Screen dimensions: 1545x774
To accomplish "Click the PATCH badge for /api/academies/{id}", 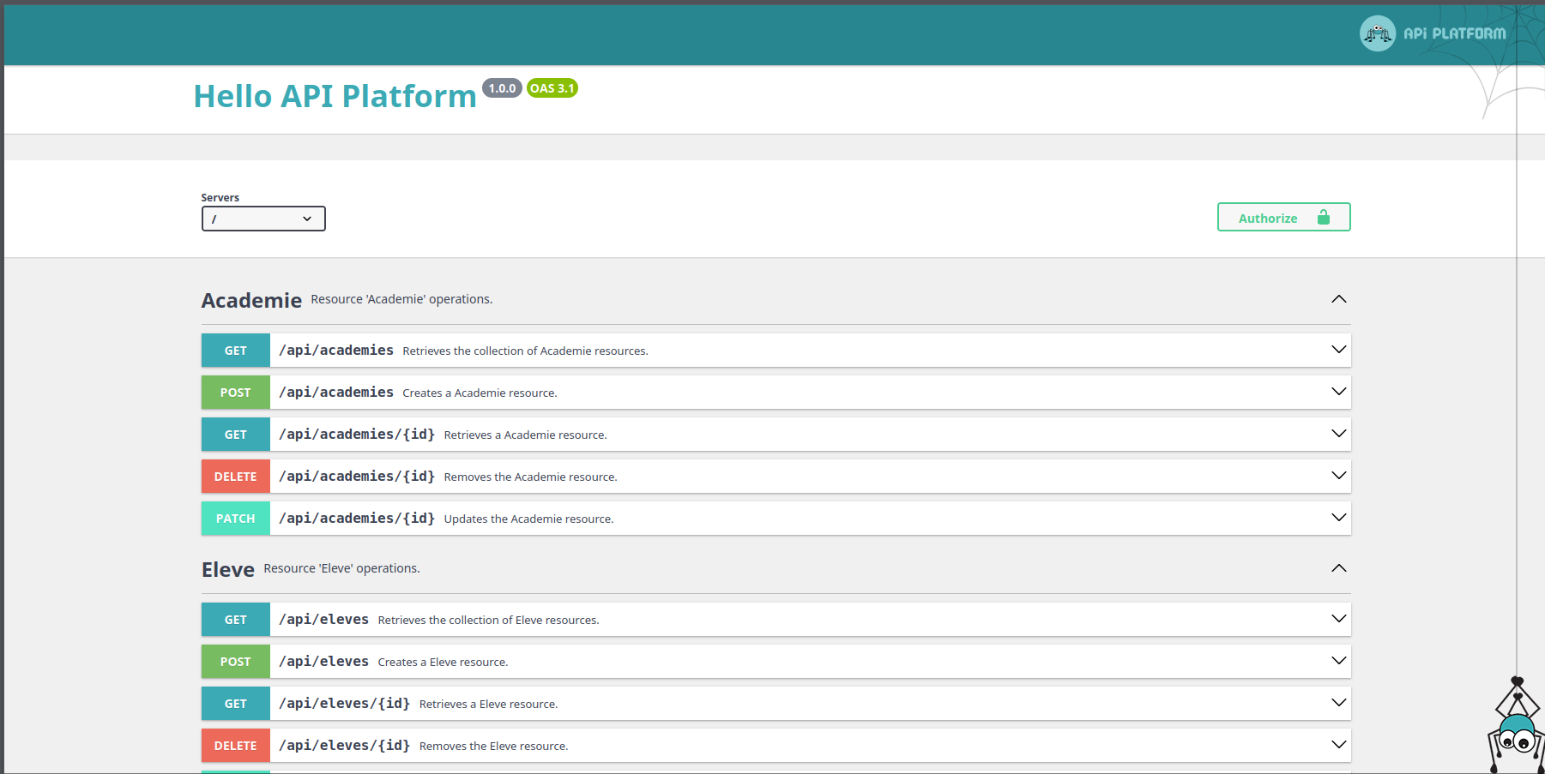I will pyautogui.click(x=236, y=519).
